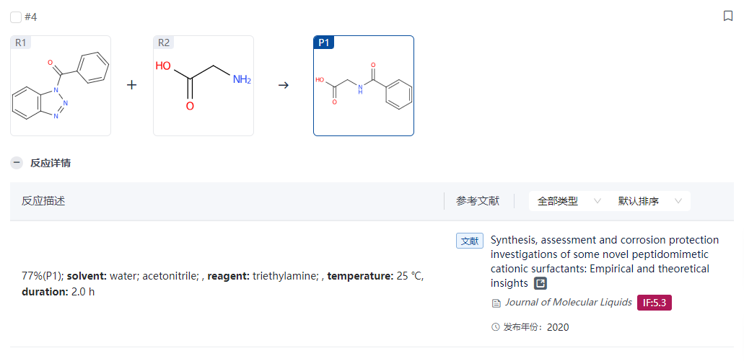Open the Journal of Molecular Liquids link
The width and height of the screenshot is (744, 361).
coord(569,302)
